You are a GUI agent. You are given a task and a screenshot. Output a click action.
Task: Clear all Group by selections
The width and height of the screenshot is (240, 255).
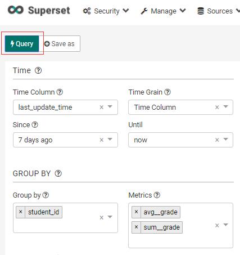(102, 217)
